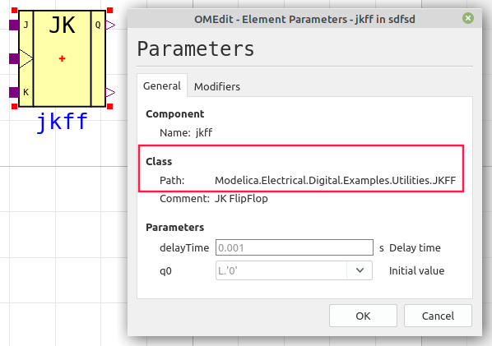The height and width of the screenshot is (346, 492).
Task: Click the blue jkff component label
Action: tap(63, 122)
